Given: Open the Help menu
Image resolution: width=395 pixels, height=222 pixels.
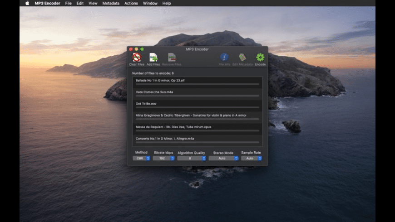Looking at the screenshot, I should point(167,3).
